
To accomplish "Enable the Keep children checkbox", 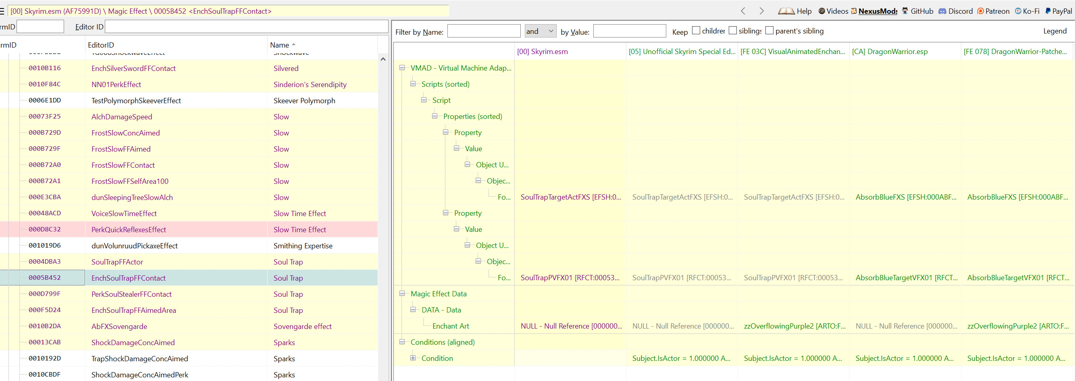I will tap(696, 31).
